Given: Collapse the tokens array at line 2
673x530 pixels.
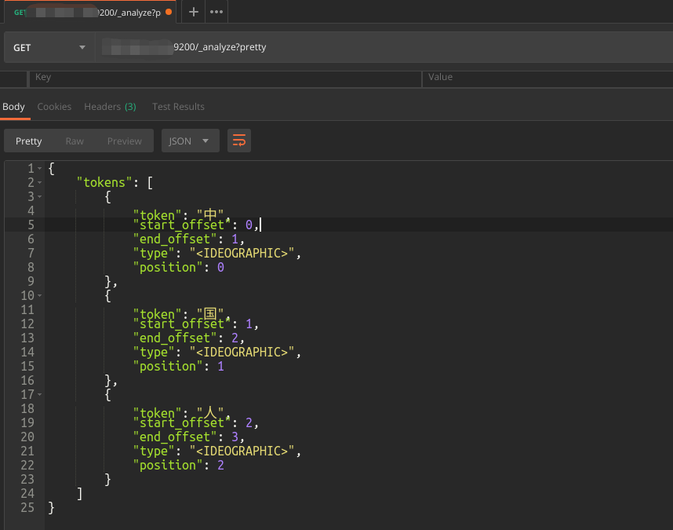Looking at the screenshot, I should [40, 182].
